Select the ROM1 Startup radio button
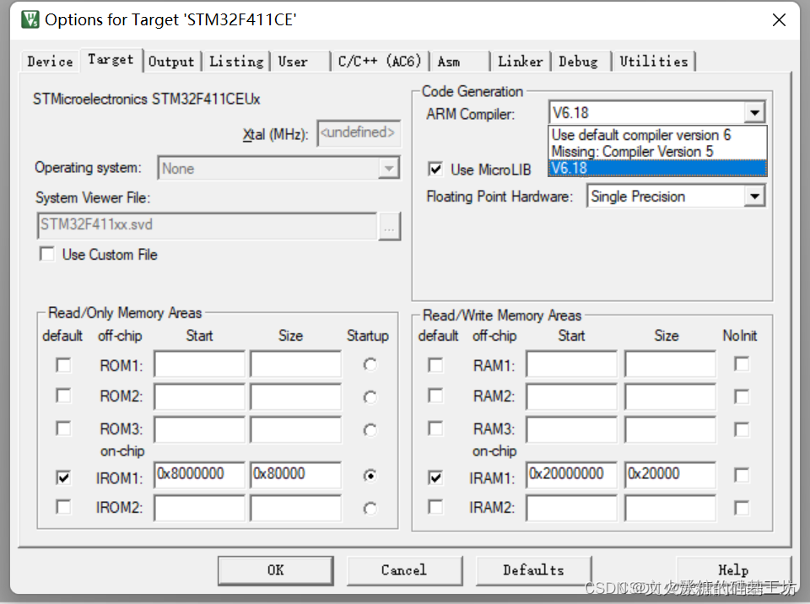Screen dimensions: 810x604 tap(370, 364)
